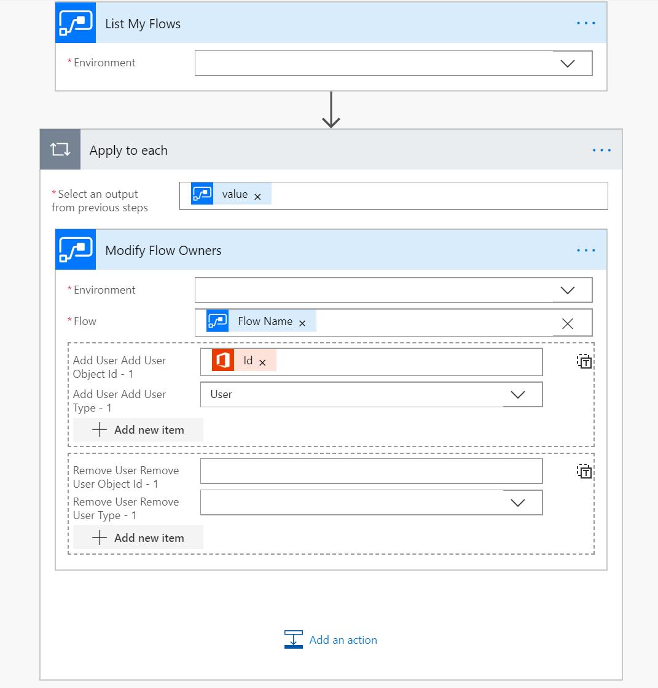Open the Environment dropdown in Modify Flow Owners
The height and width of the screenshot is (688, 658).
pos(568,290)
